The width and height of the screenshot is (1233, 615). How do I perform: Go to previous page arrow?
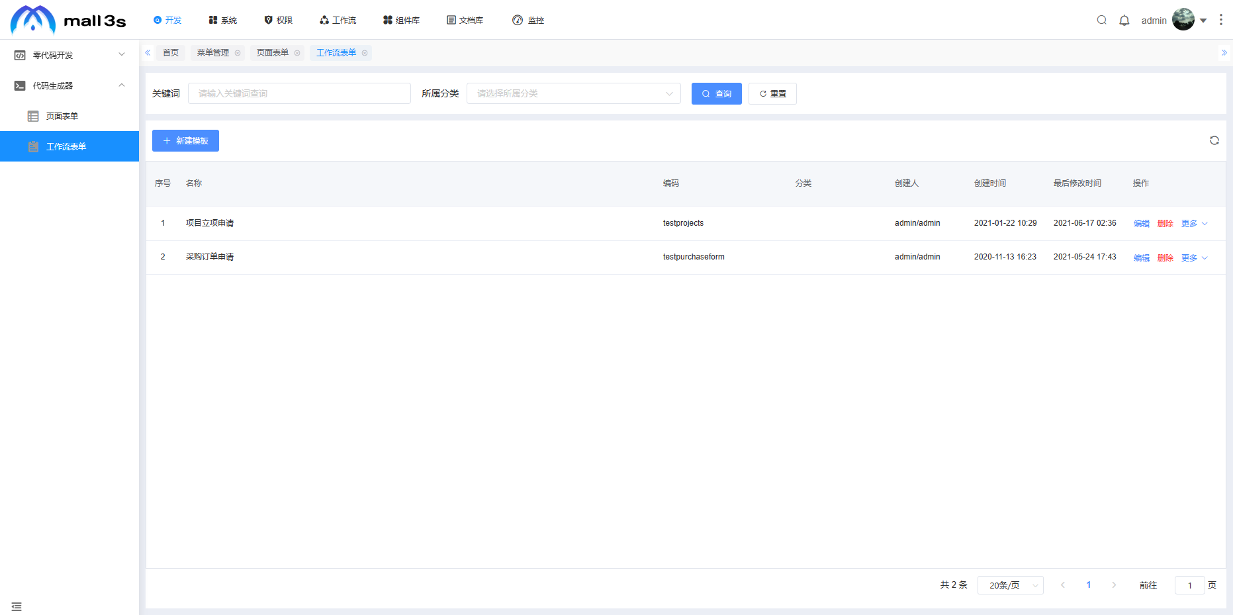(1063, 585)
